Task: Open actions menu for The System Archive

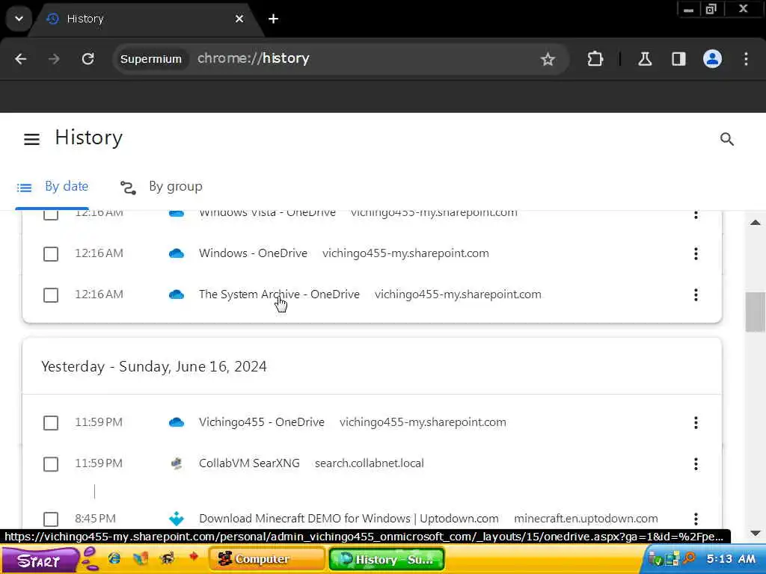Action: click(696, 294)
